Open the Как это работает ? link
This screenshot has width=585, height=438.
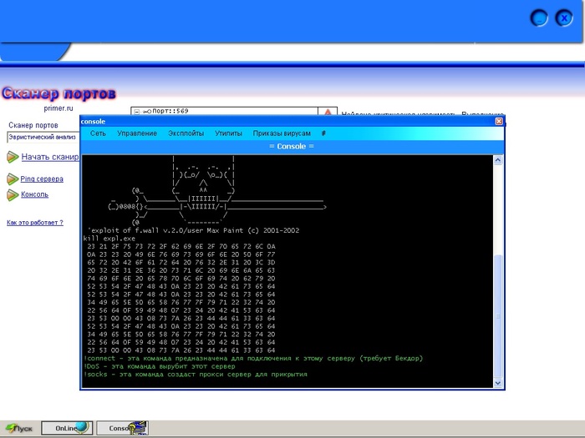click(34, 223)
